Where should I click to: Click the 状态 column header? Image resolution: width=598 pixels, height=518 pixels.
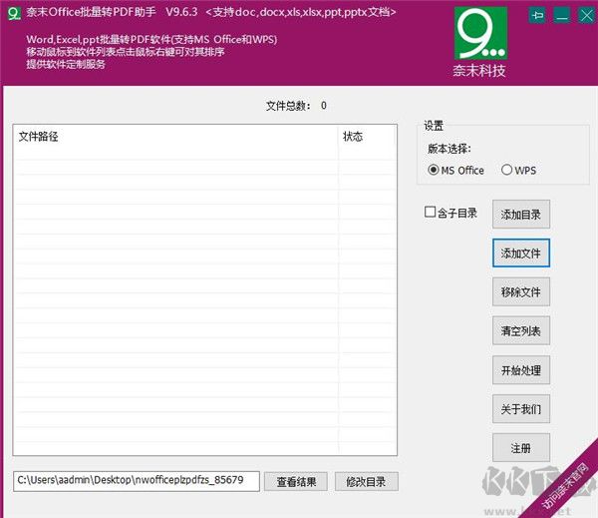[367, 137]
